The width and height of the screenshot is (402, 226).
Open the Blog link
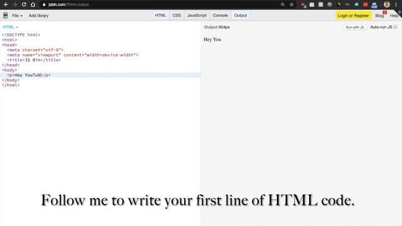coord(379,16)
